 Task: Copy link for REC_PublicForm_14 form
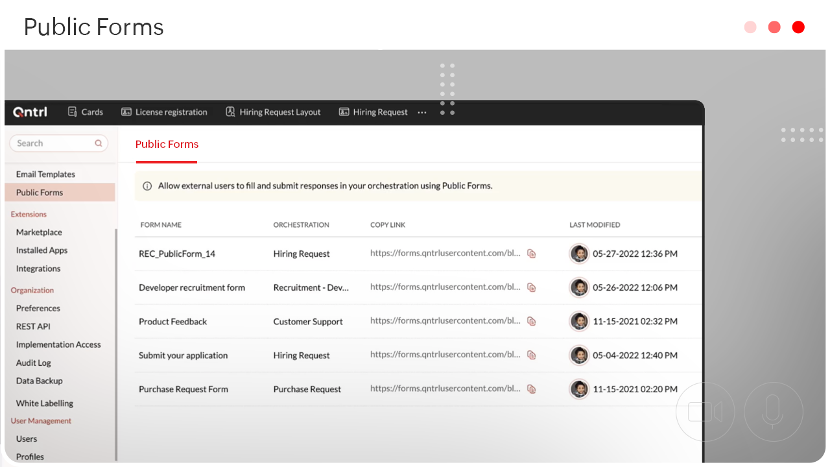(x=531, y=254)
